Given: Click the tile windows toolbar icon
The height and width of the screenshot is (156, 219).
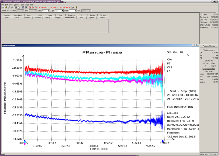Looking at the screenshot, I should coord(26,7).
